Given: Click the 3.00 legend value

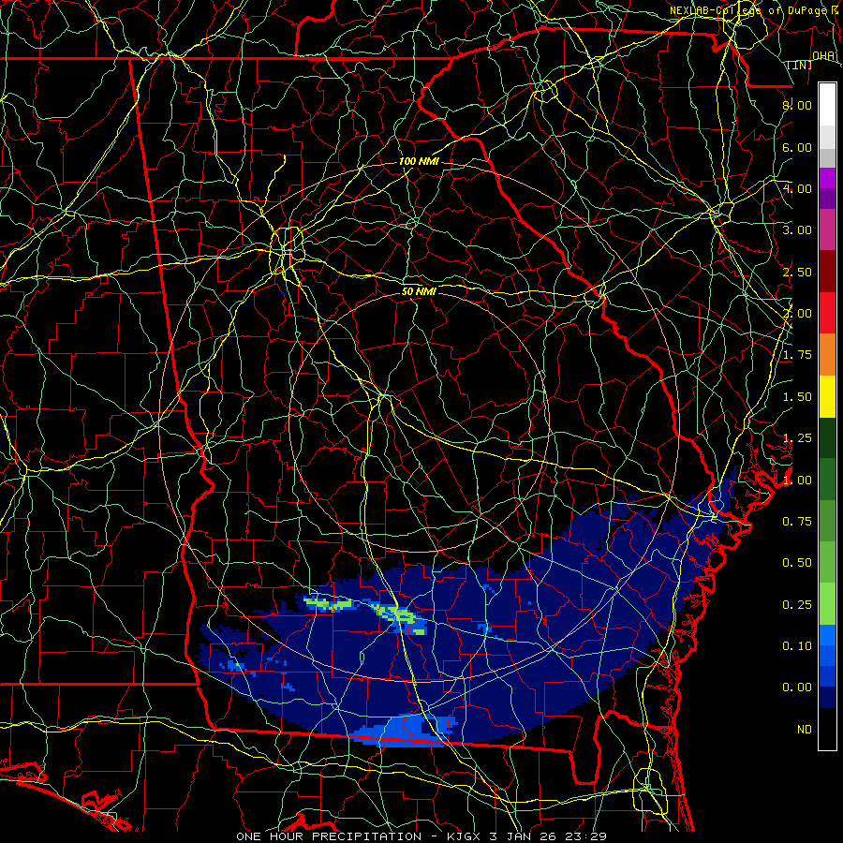Looking at the screenshot, I should click(x=797, y=230).
